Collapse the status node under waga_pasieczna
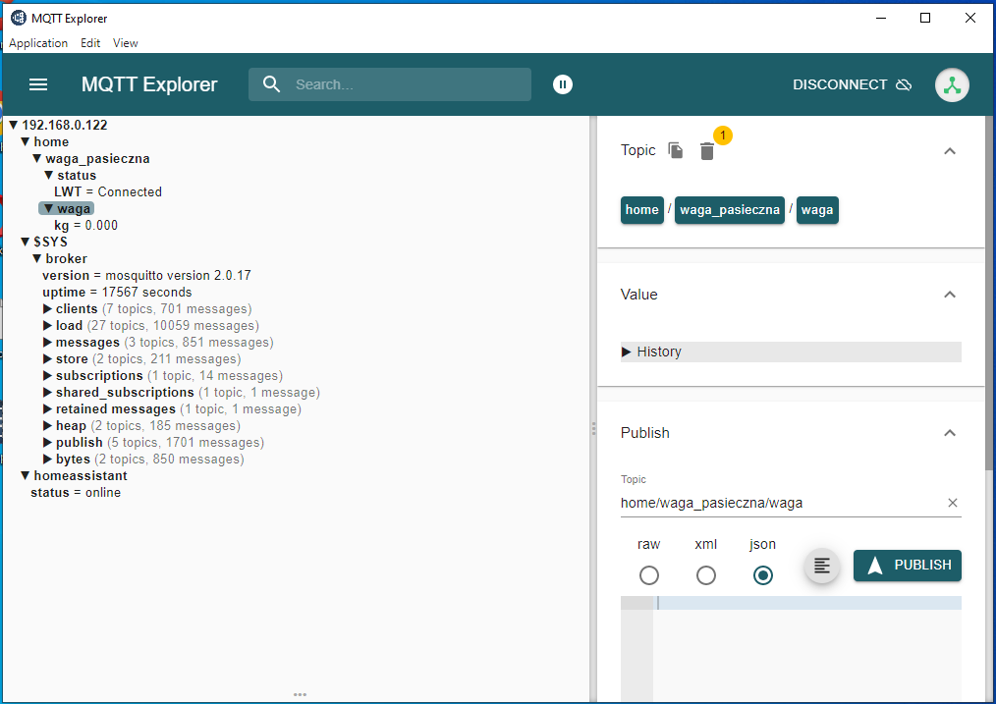 click(48, 175)
